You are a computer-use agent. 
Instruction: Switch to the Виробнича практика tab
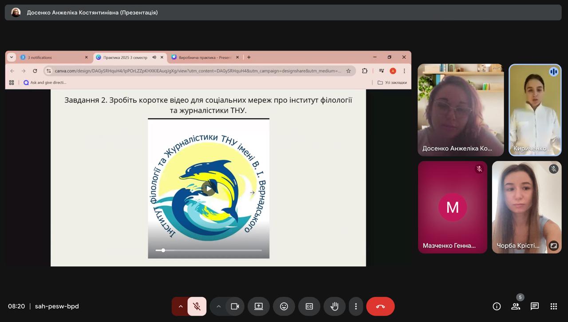205,57
